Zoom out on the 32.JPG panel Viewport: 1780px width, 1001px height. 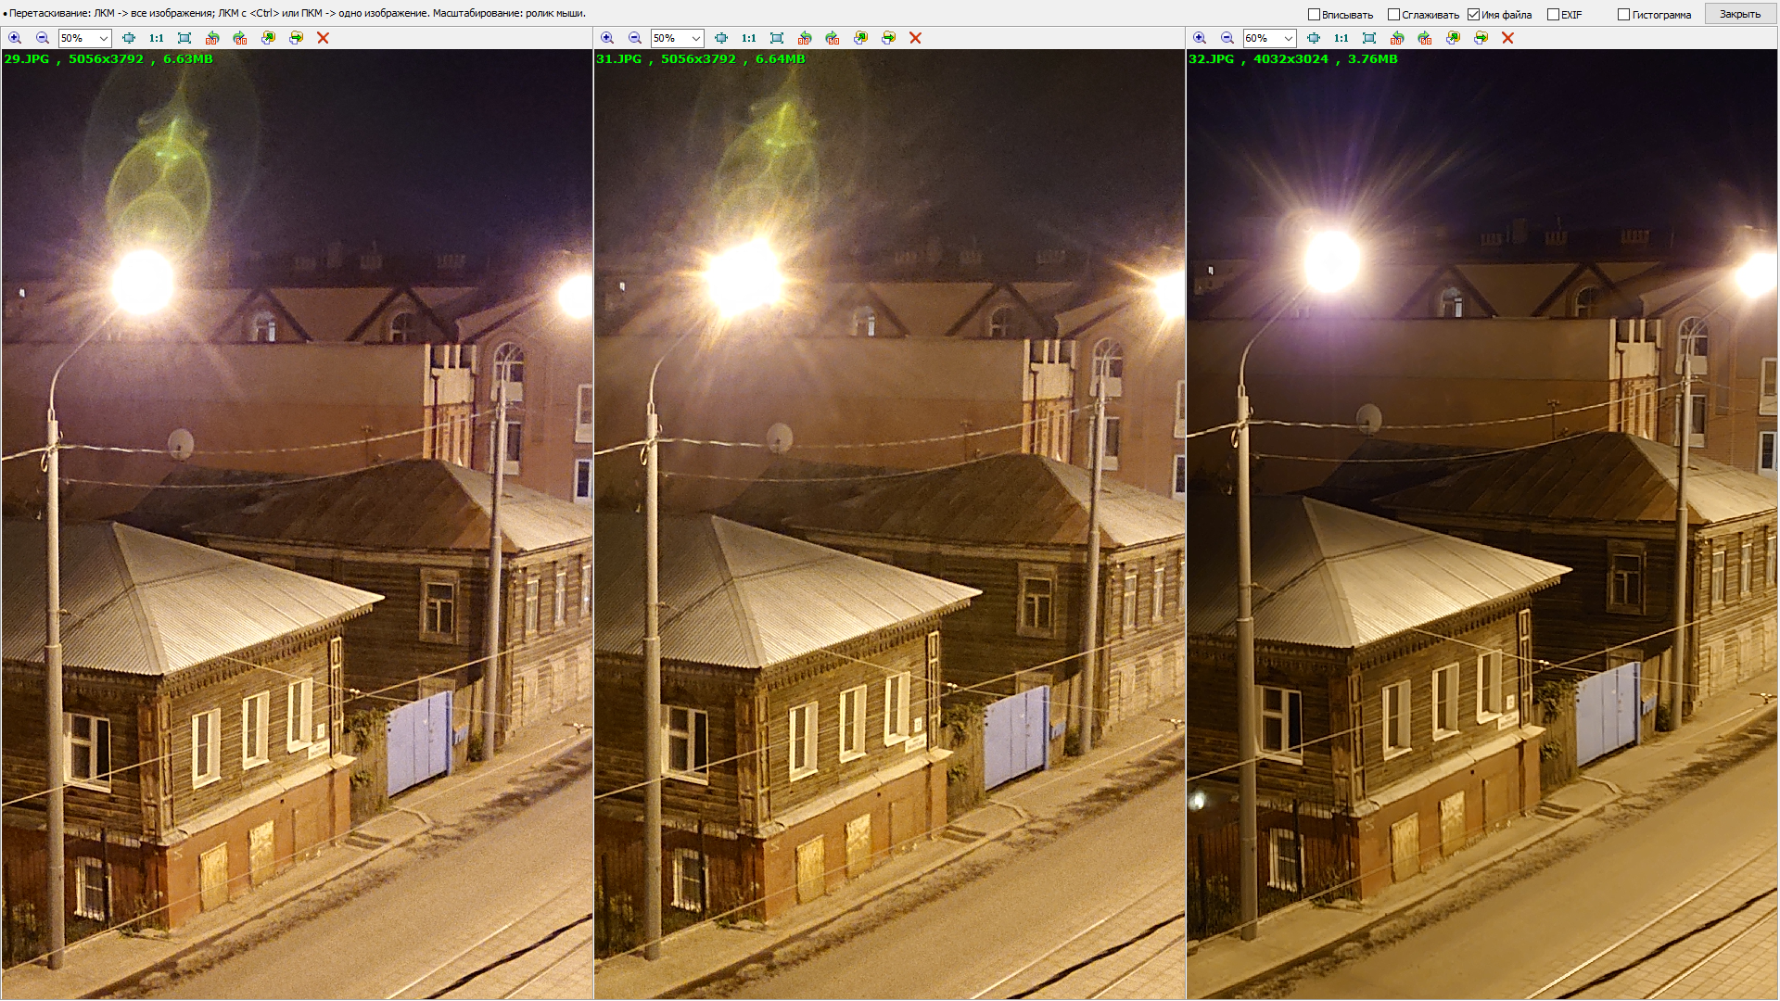(x=1227, y=38)
